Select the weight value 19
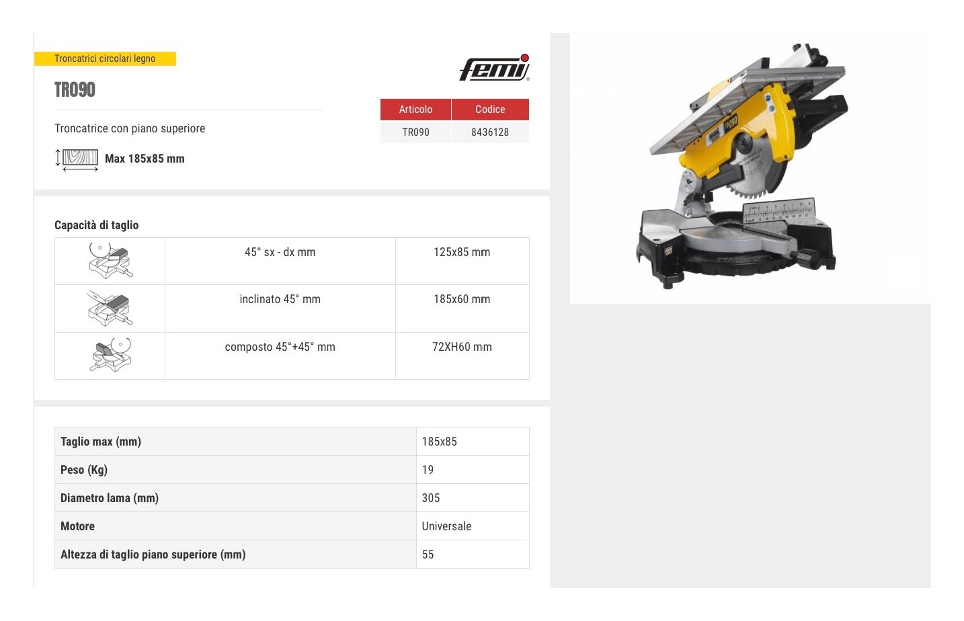This screenshot has height=621, width=964. click(x=428, y=470)
